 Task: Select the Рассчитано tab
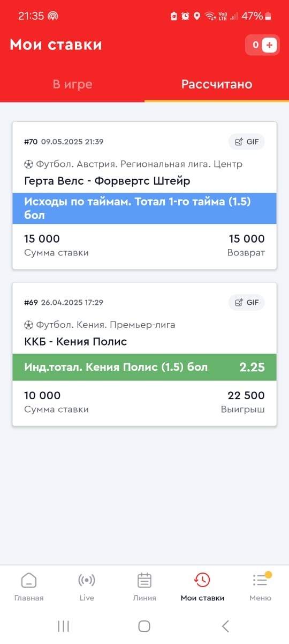217,84
